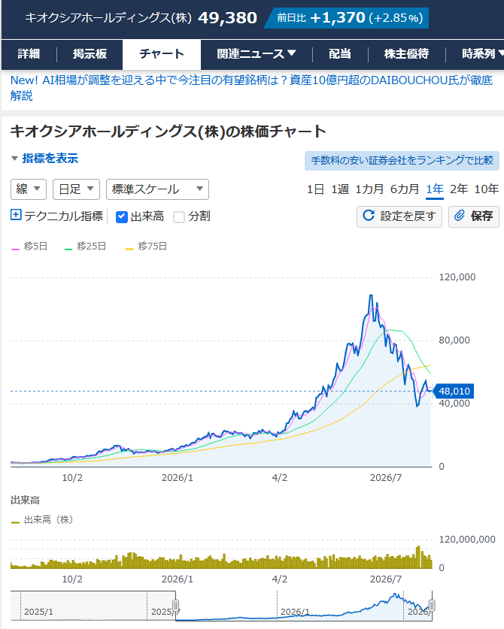
Task: Click the 2026/7 label on price axis
Action: (x=386, y=478)
